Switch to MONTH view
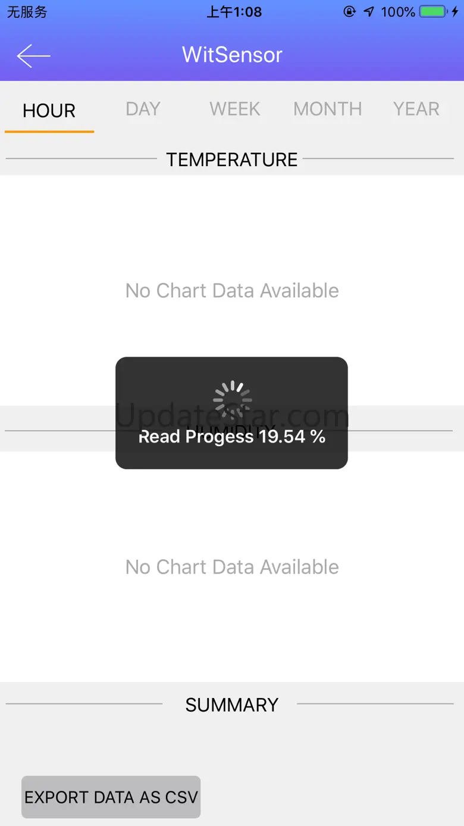Screen dimensions: 464x826 (x=327, y=109)
